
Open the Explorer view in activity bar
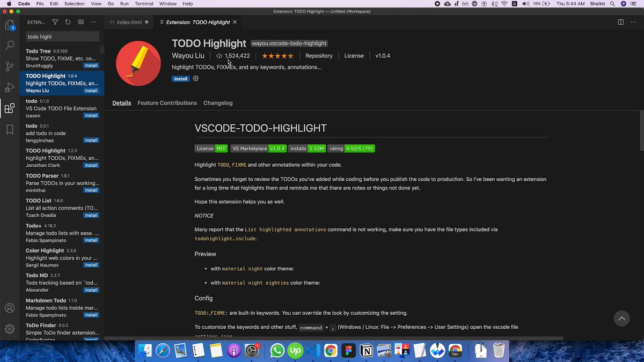coord(10,25)
